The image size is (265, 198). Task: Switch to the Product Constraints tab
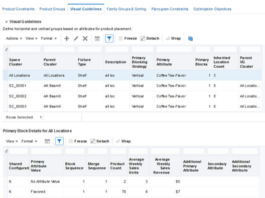coord(18,9)
